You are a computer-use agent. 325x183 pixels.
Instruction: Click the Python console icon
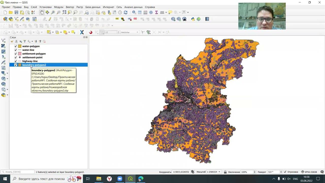click(193, 19)
